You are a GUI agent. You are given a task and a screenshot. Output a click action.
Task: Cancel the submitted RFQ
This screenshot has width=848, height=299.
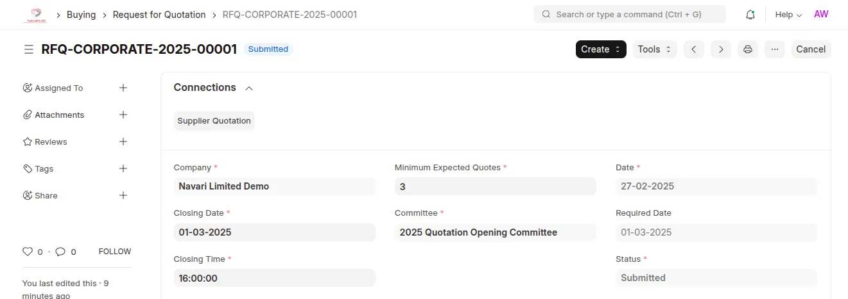tap(811, 49)
